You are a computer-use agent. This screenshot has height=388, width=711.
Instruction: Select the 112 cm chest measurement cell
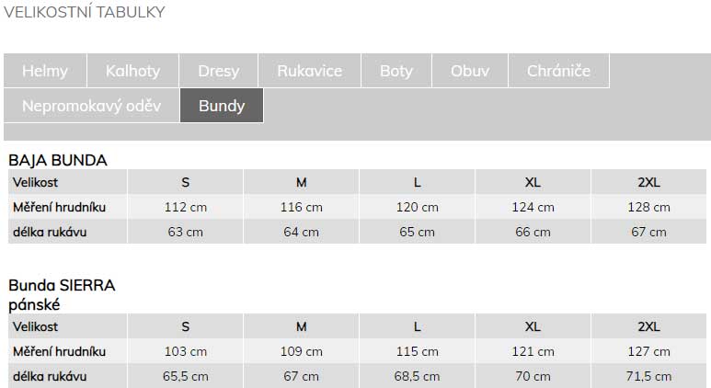pyautogui.click(x=186, y=207)
